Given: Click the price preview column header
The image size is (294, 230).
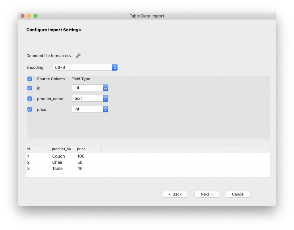Looking at the screenshot, I should pos(88,149).
